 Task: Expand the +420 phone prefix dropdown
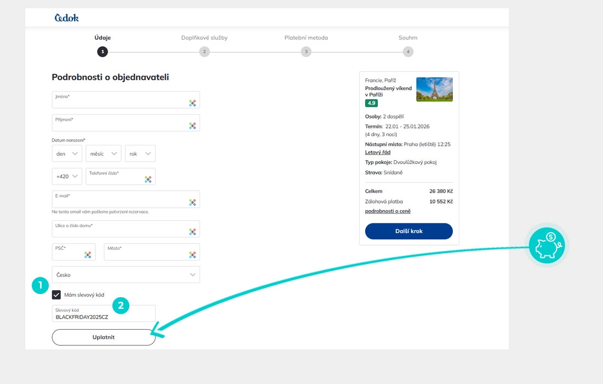coord(67,177)
